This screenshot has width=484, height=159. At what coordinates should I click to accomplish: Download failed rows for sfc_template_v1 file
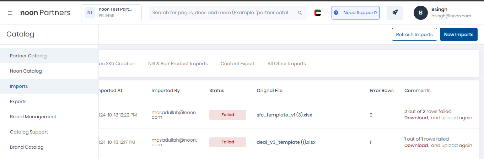click(x=416, y=118)
